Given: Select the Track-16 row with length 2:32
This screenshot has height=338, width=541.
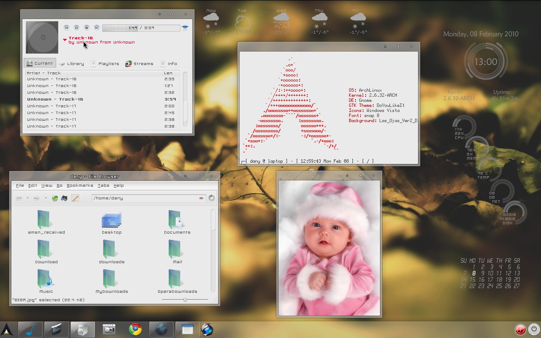Looking at the screenshot, I should tap(102, 93).
